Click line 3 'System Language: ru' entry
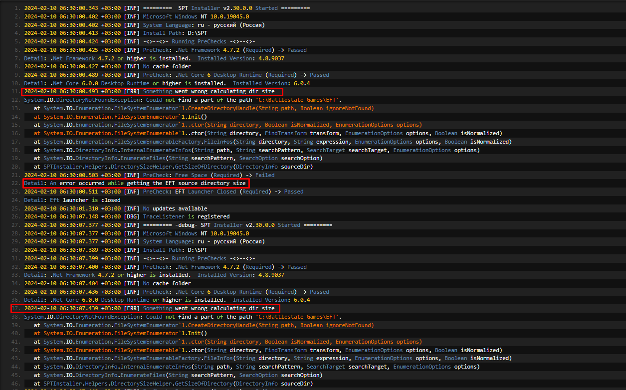The image size is (626, 390). pos(144,25)
